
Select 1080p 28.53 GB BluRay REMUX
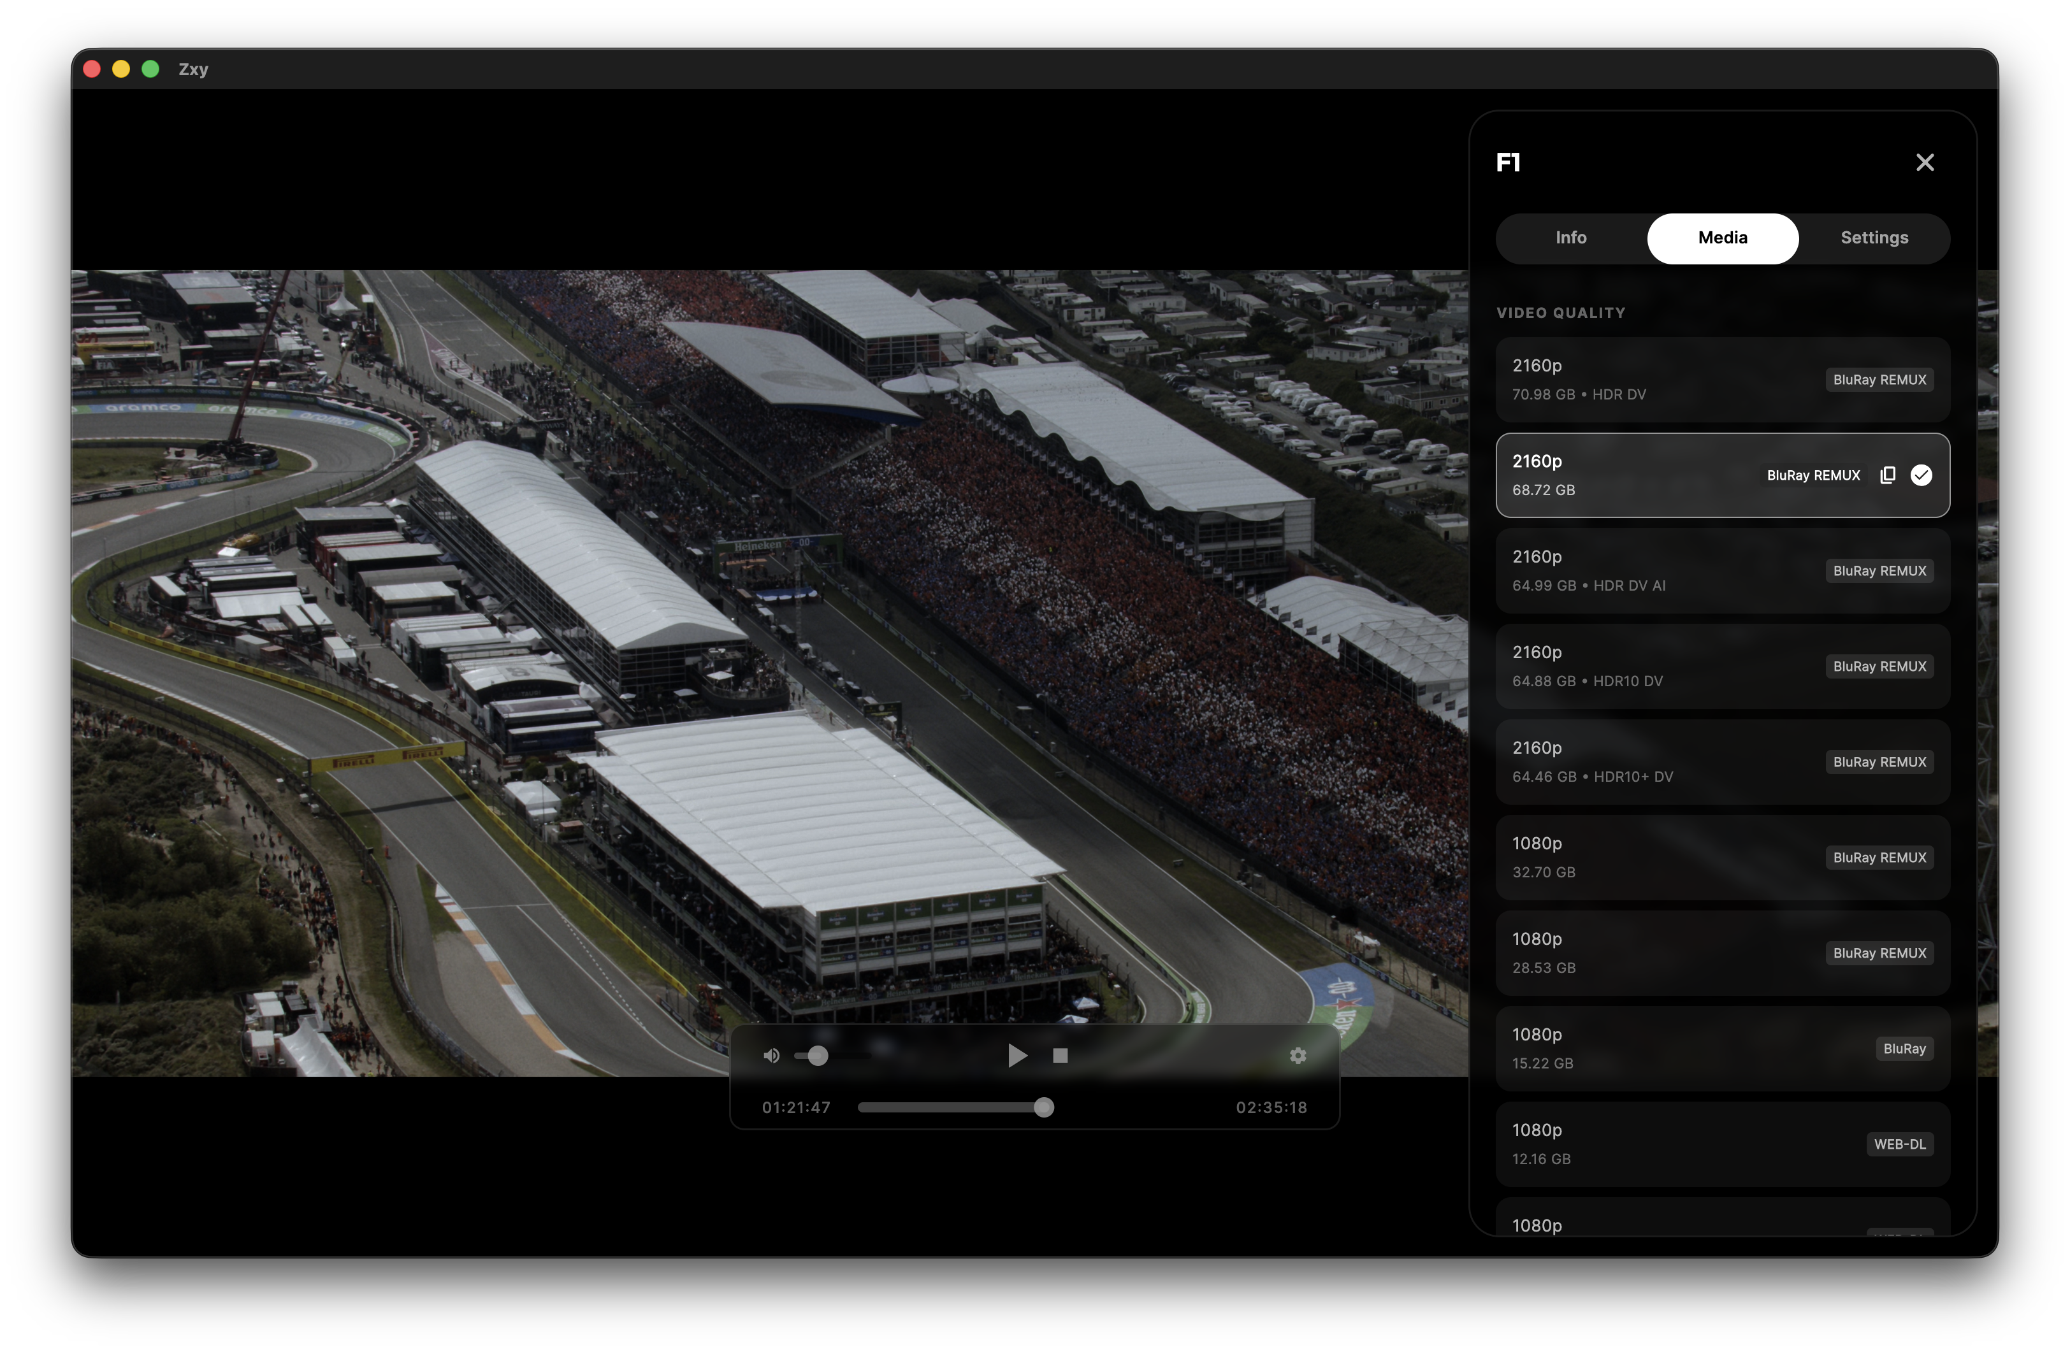pyautogui.click(x=1722, y=954)
